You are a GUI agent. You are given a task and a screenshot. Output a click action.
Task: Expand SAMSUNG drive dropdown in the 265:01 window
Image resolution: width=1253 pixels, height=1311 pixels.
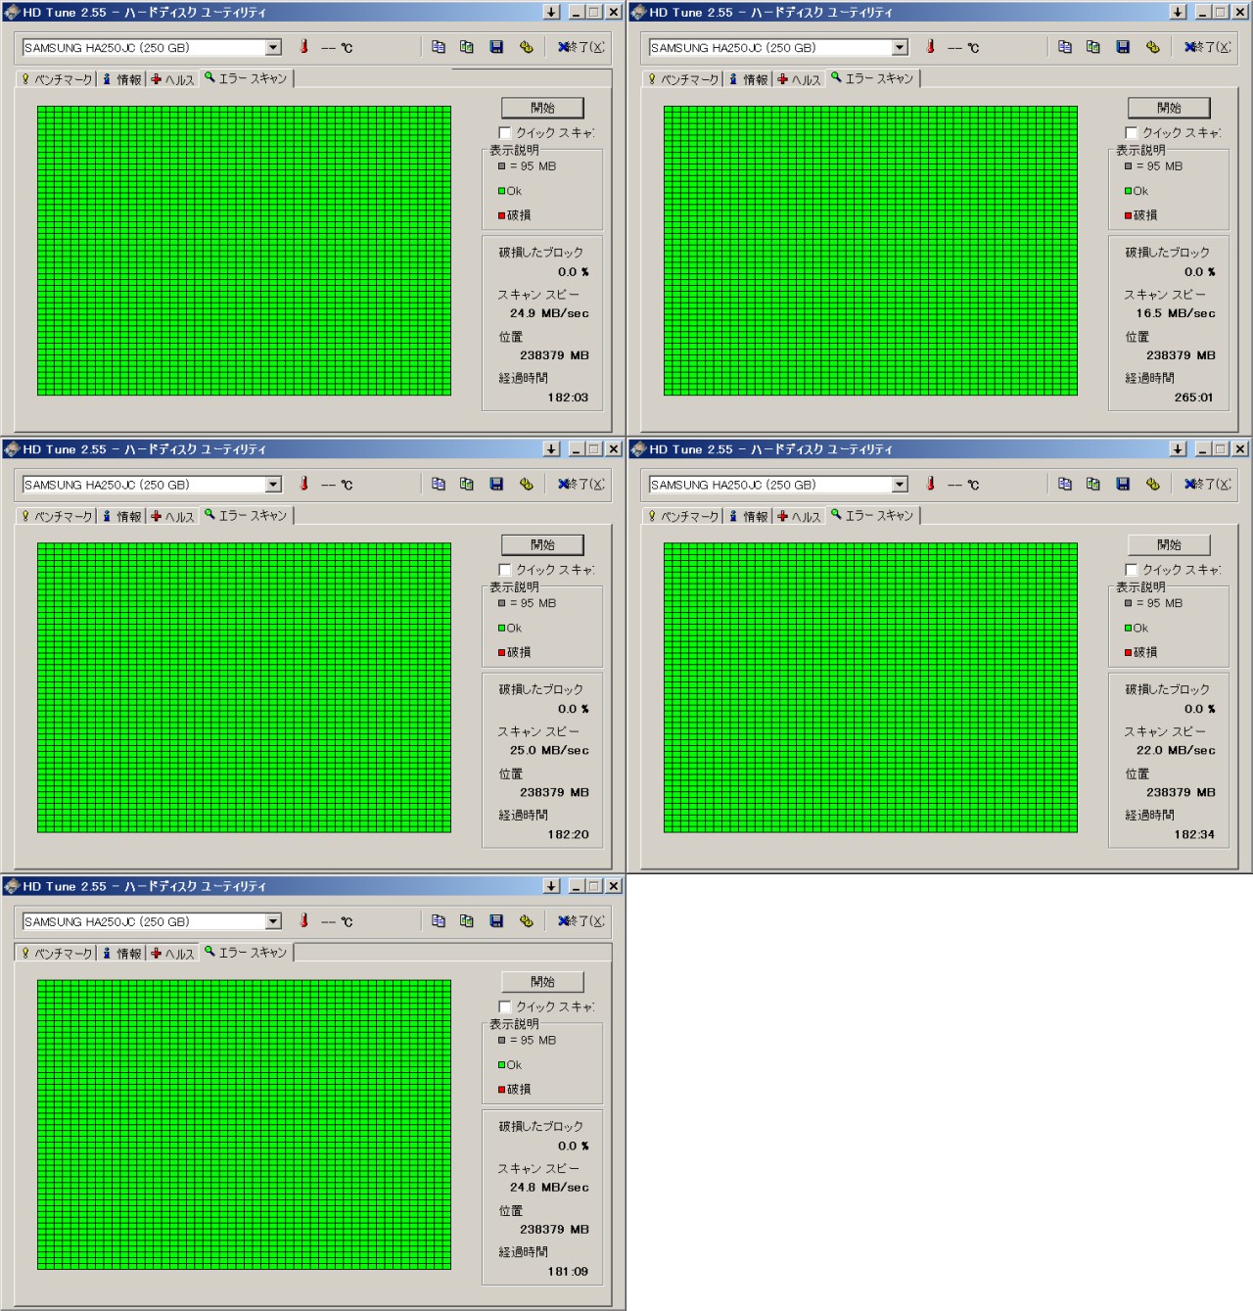click(900, 47)
